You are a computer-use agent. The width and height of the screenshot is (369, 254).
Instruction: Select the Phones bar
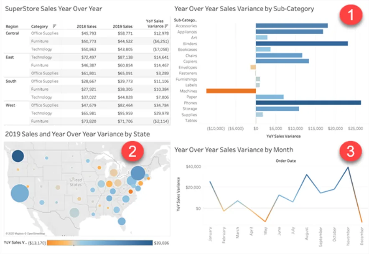[308, 102]
